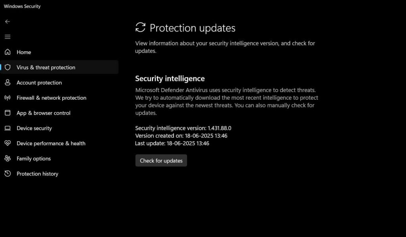Select Protection history in the sidebar
406x237 pixels.
[x=37, y=173]
